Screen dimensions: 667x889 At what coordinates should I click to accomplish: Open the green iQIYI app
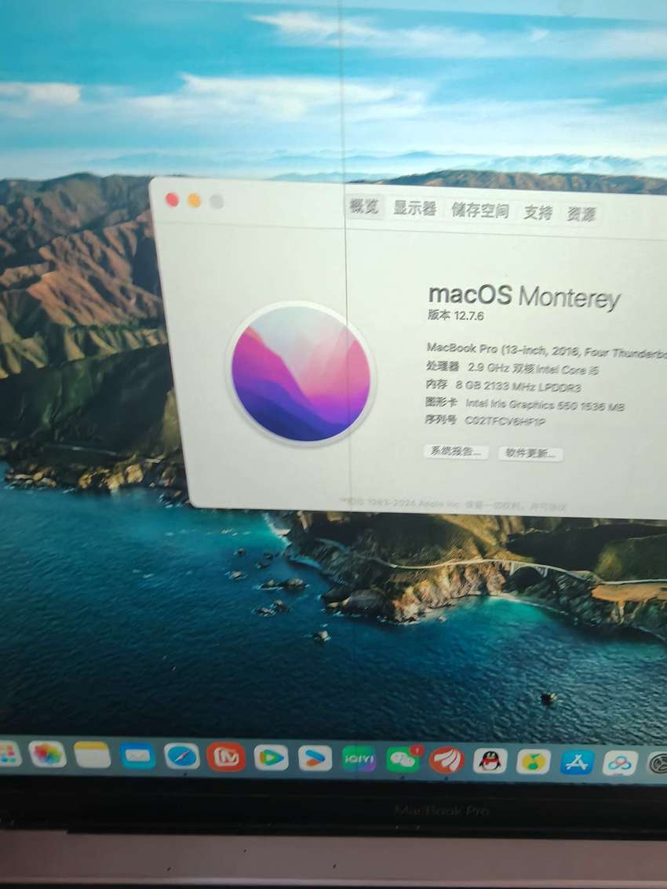point(359,759)
